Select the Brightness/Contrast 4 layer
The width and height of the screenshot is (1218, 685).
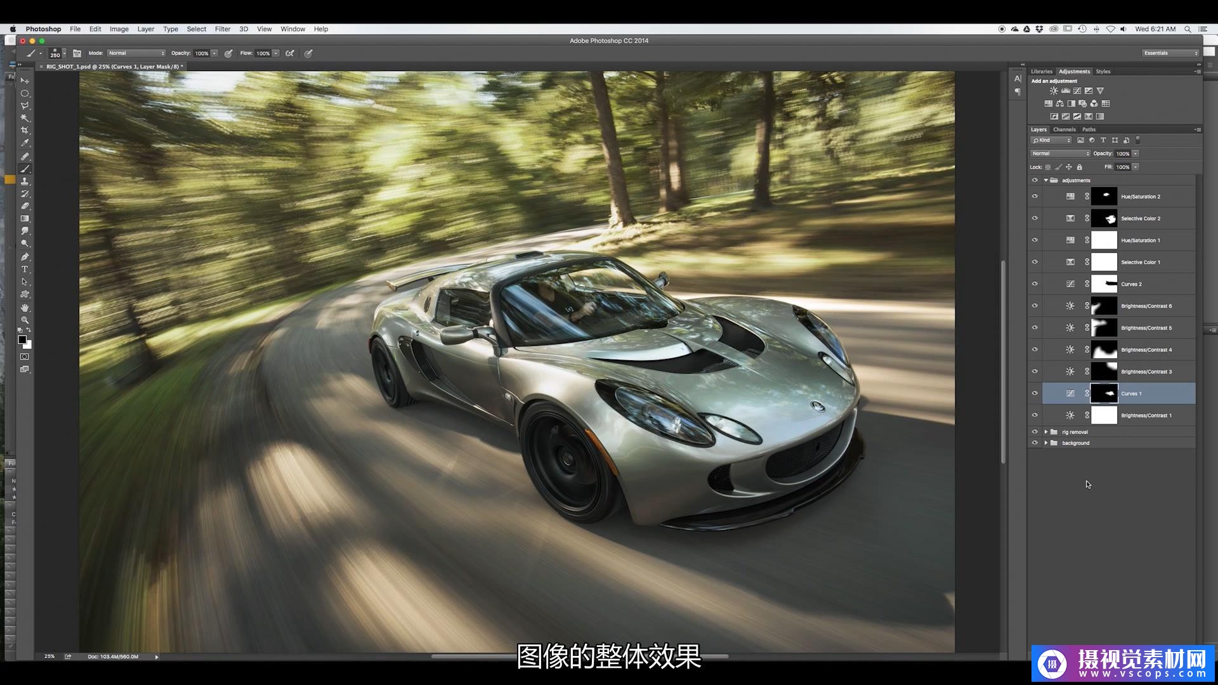point(1146,350)
